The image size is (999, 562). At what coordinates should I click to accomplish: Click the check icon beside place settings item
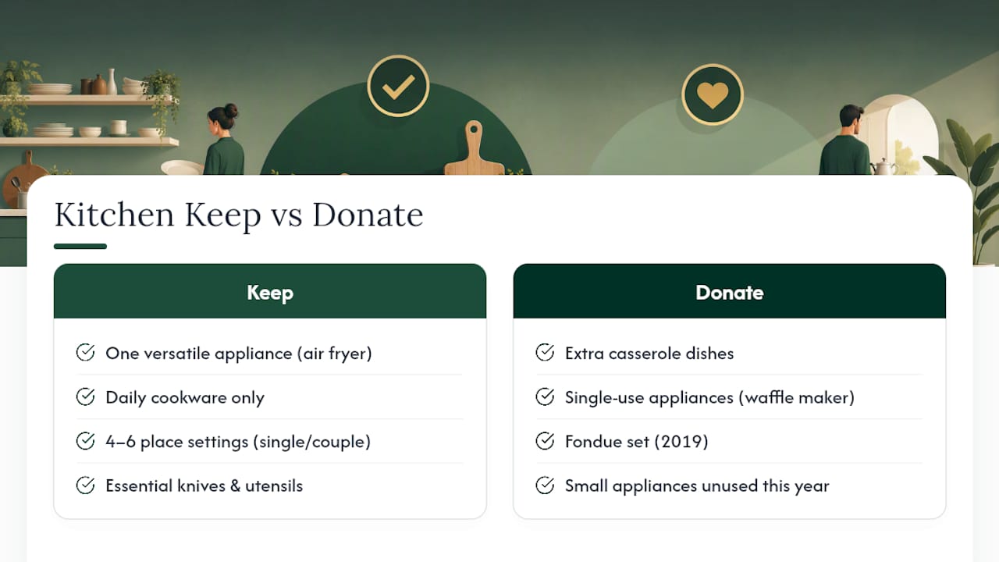pyautogui.click(x=85, y=441)
